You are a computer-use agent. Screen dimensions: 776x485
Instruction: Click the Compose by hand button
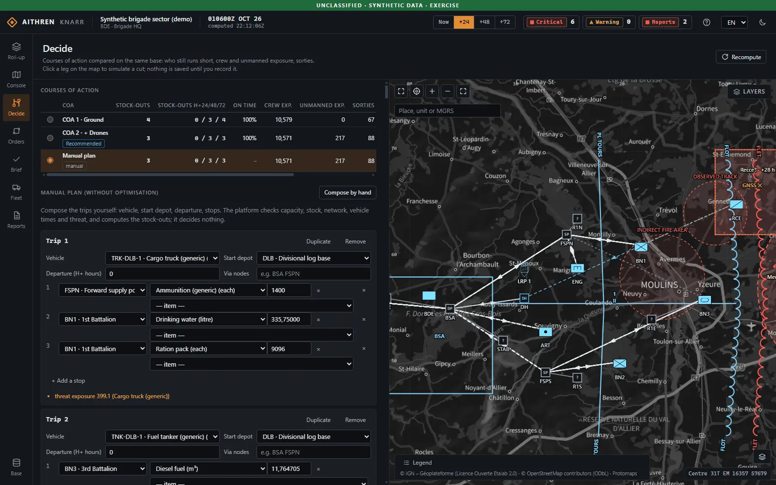[347, 193]
